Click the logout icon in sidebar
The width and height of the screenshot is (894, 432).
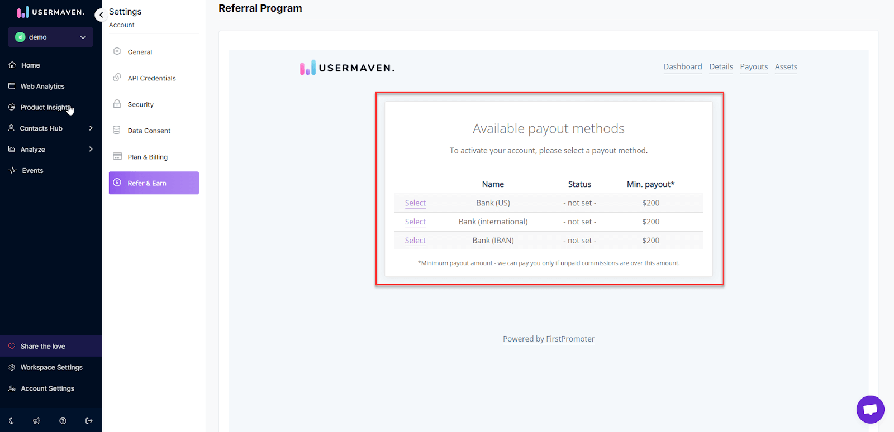point(89,421)
